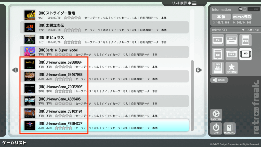
Task: Select the PCE console filter icon
Action: coord(245,40)
